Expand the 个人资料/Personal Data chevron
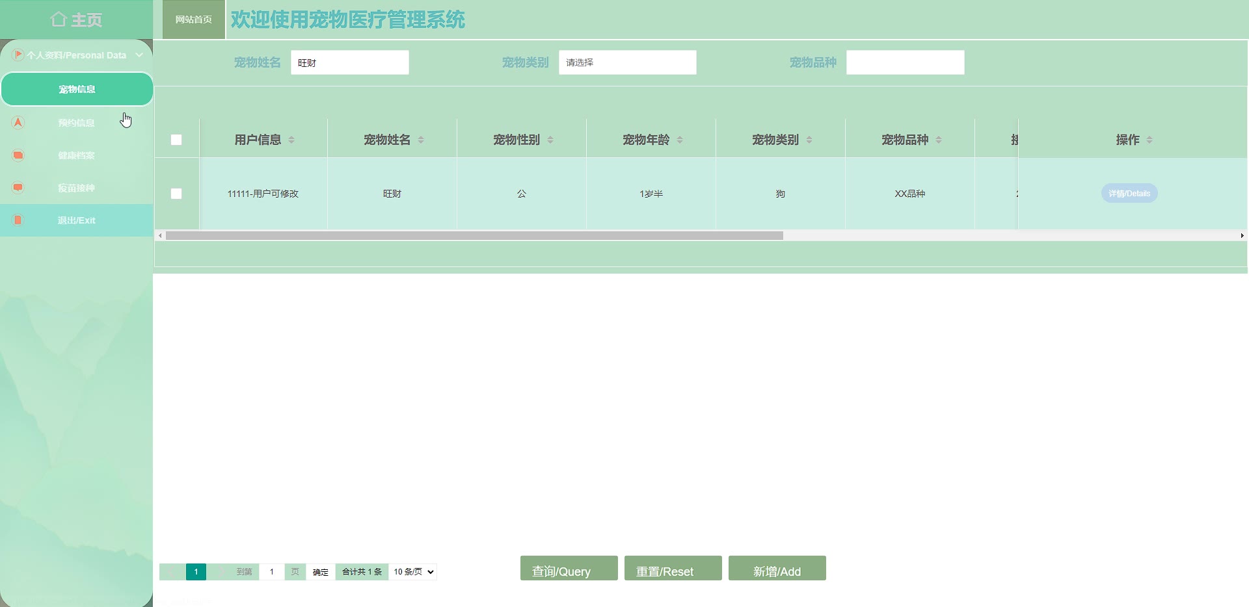Screen dimensions: 1249x607 tap(139, 55)
